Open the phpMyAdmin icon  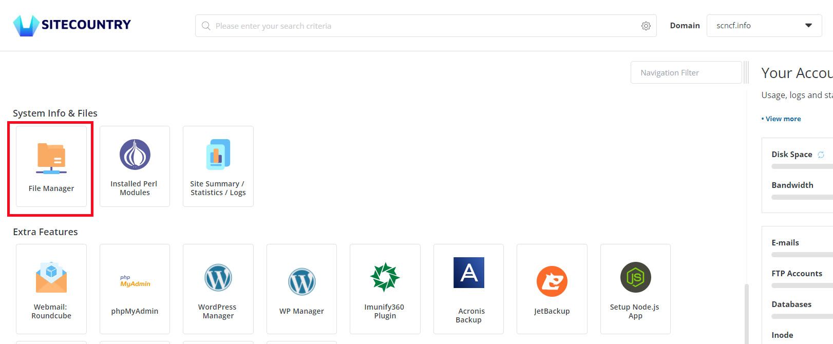click(x=135, y=281)
